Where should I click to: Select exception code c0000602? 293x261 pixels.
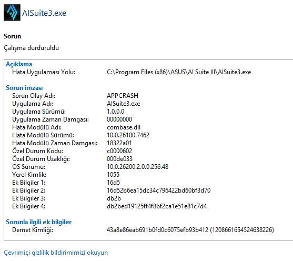click(119, 151)
